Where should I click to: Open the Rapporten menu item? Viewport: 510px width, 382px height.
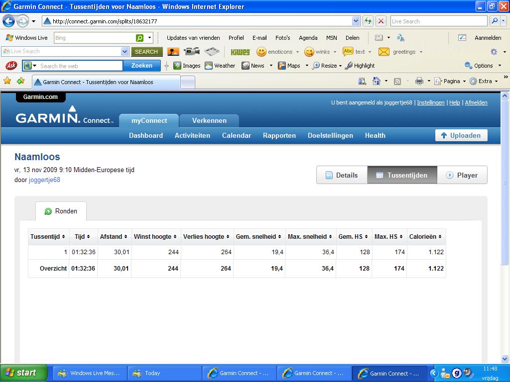click(x=279, y=135)
